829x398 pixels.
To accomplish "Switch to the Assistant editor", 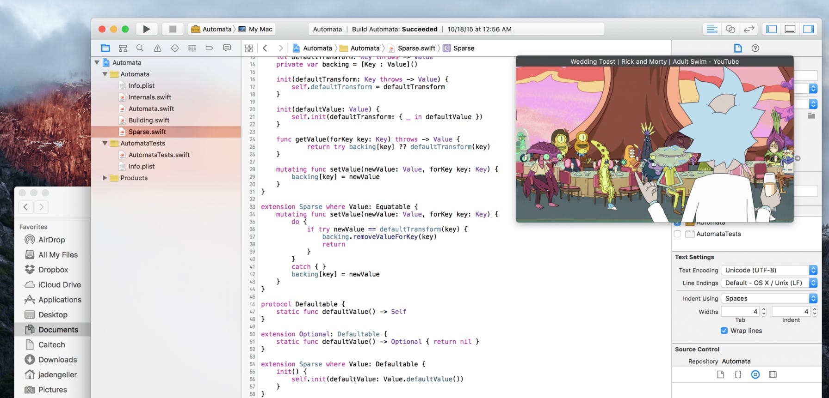I will [x=730, y=29].
